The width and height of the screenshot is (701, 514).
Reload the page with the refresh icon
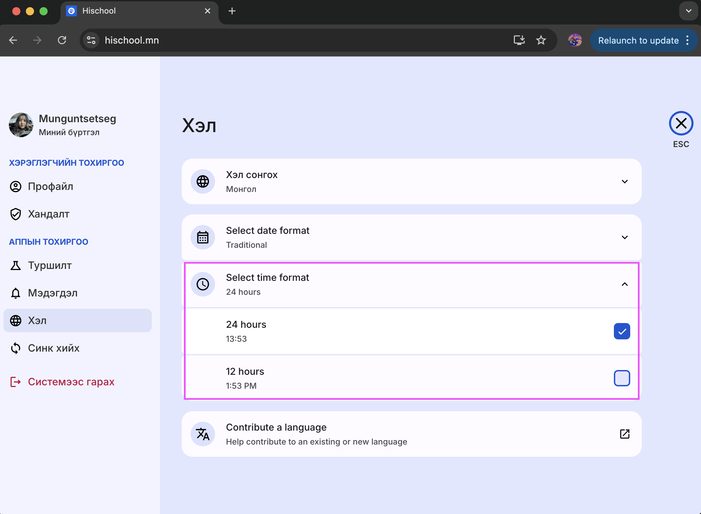(62, 40)
